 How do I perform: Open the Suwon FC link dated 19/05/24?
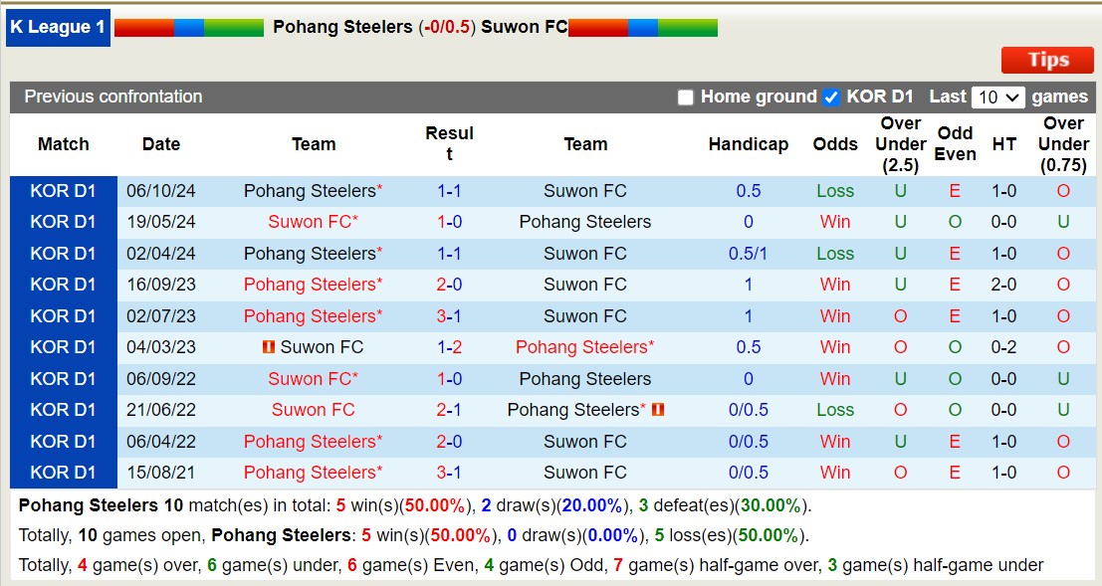[313, 221]
